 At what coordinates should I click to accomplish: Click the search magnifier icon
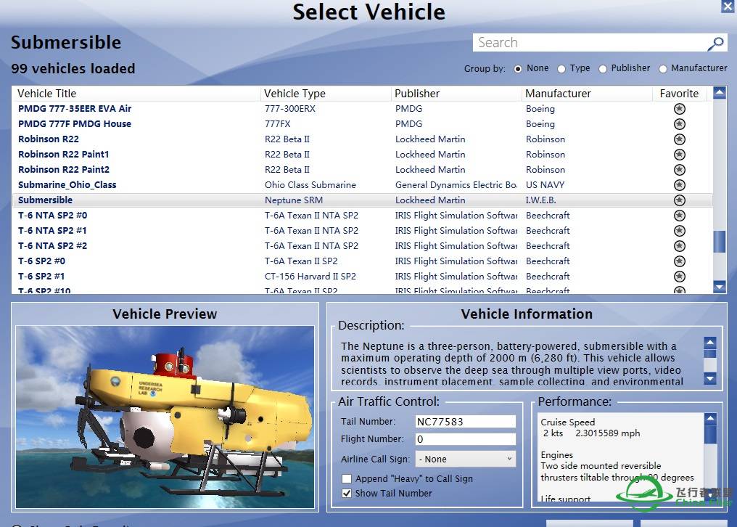pyautogui.click(x=715, y=44)
